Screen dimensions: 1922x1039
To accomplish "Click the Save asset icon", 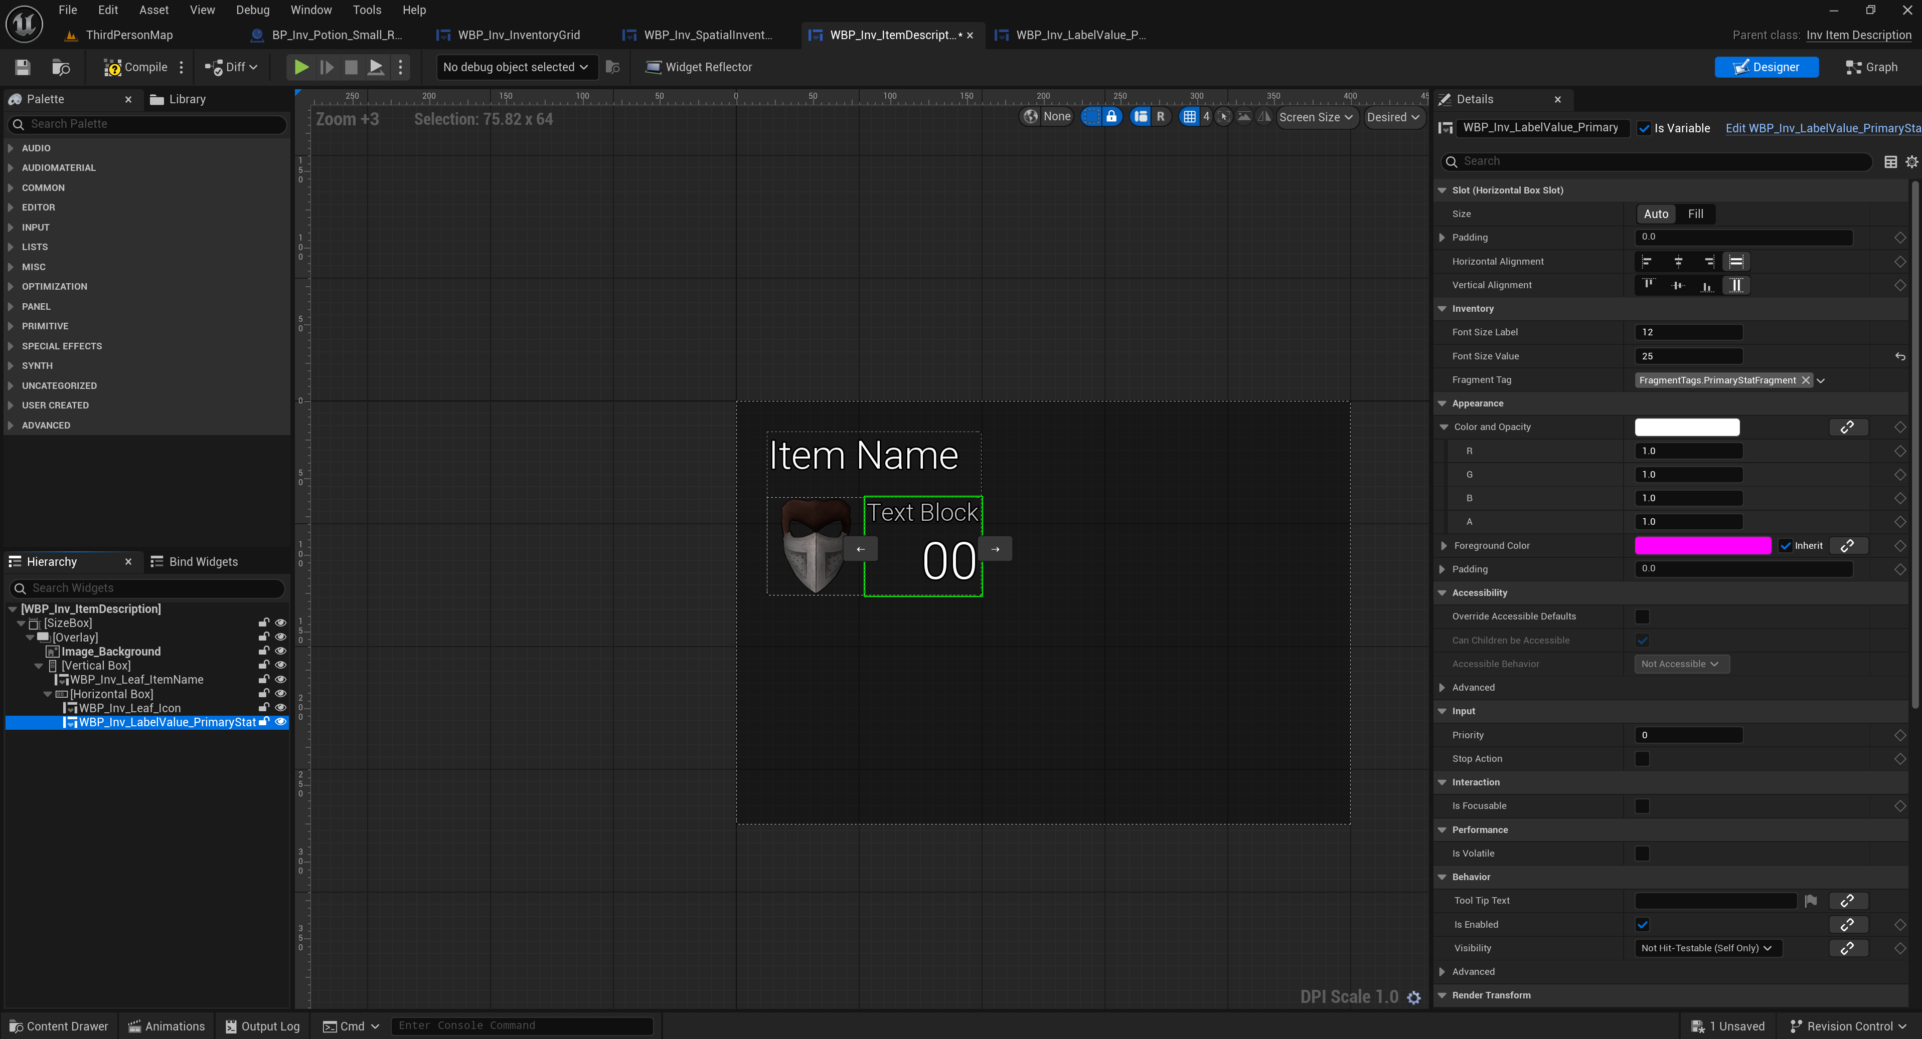I will pos(23,67).
